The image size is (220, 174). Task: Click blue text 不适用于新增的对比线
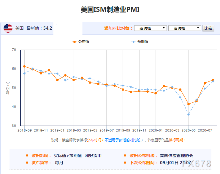tap(123, 140)
